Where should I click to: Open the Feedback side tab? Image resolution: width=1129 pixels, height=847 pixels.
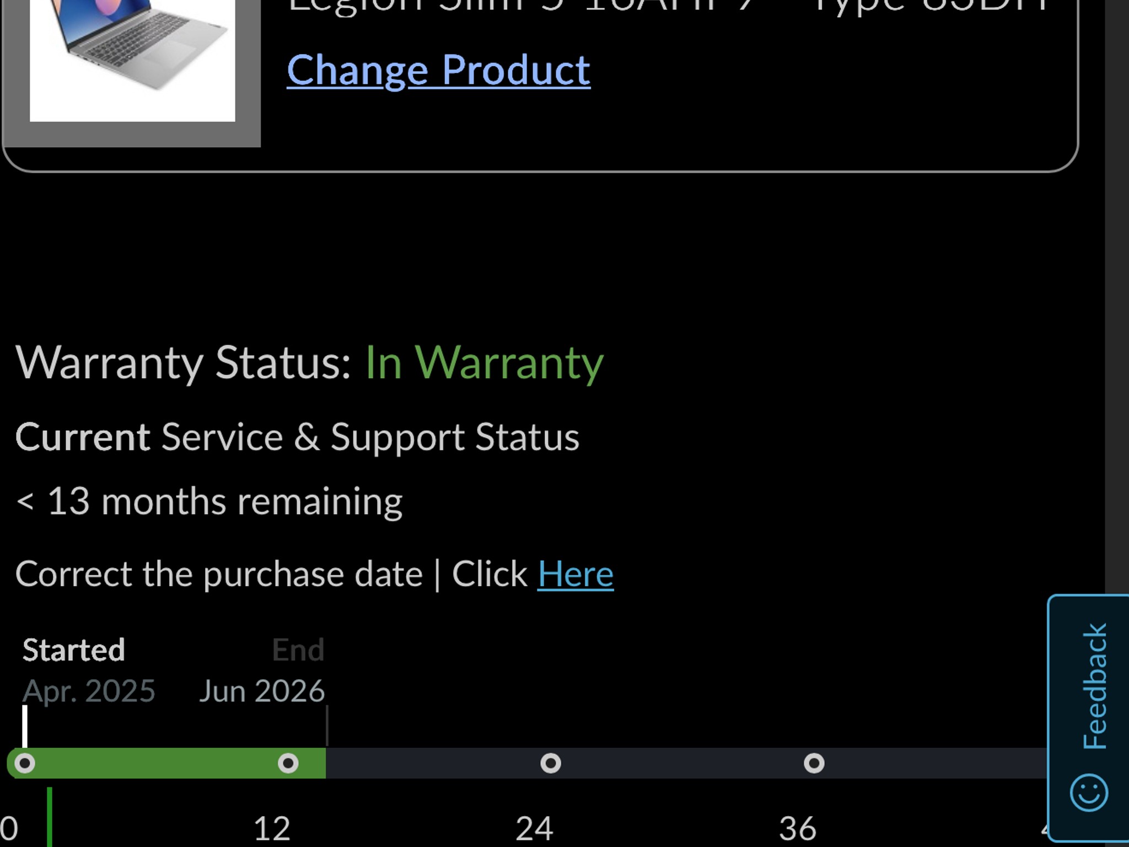click(x=1094, y=687)
